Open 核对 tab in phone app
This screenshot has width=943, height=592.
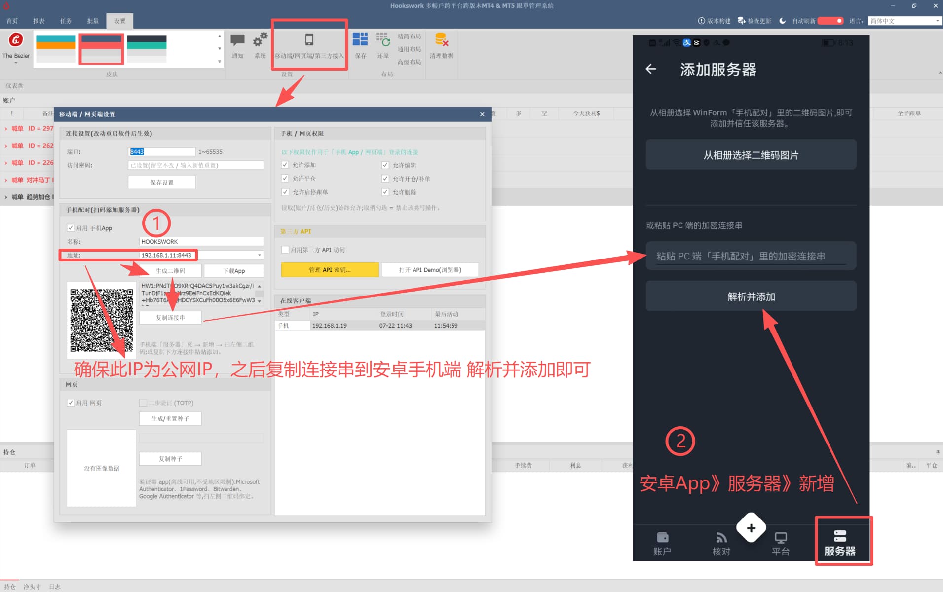coord(721,544)
